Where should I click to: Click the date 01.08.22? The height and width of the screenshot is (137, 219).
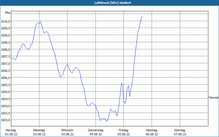11,135
